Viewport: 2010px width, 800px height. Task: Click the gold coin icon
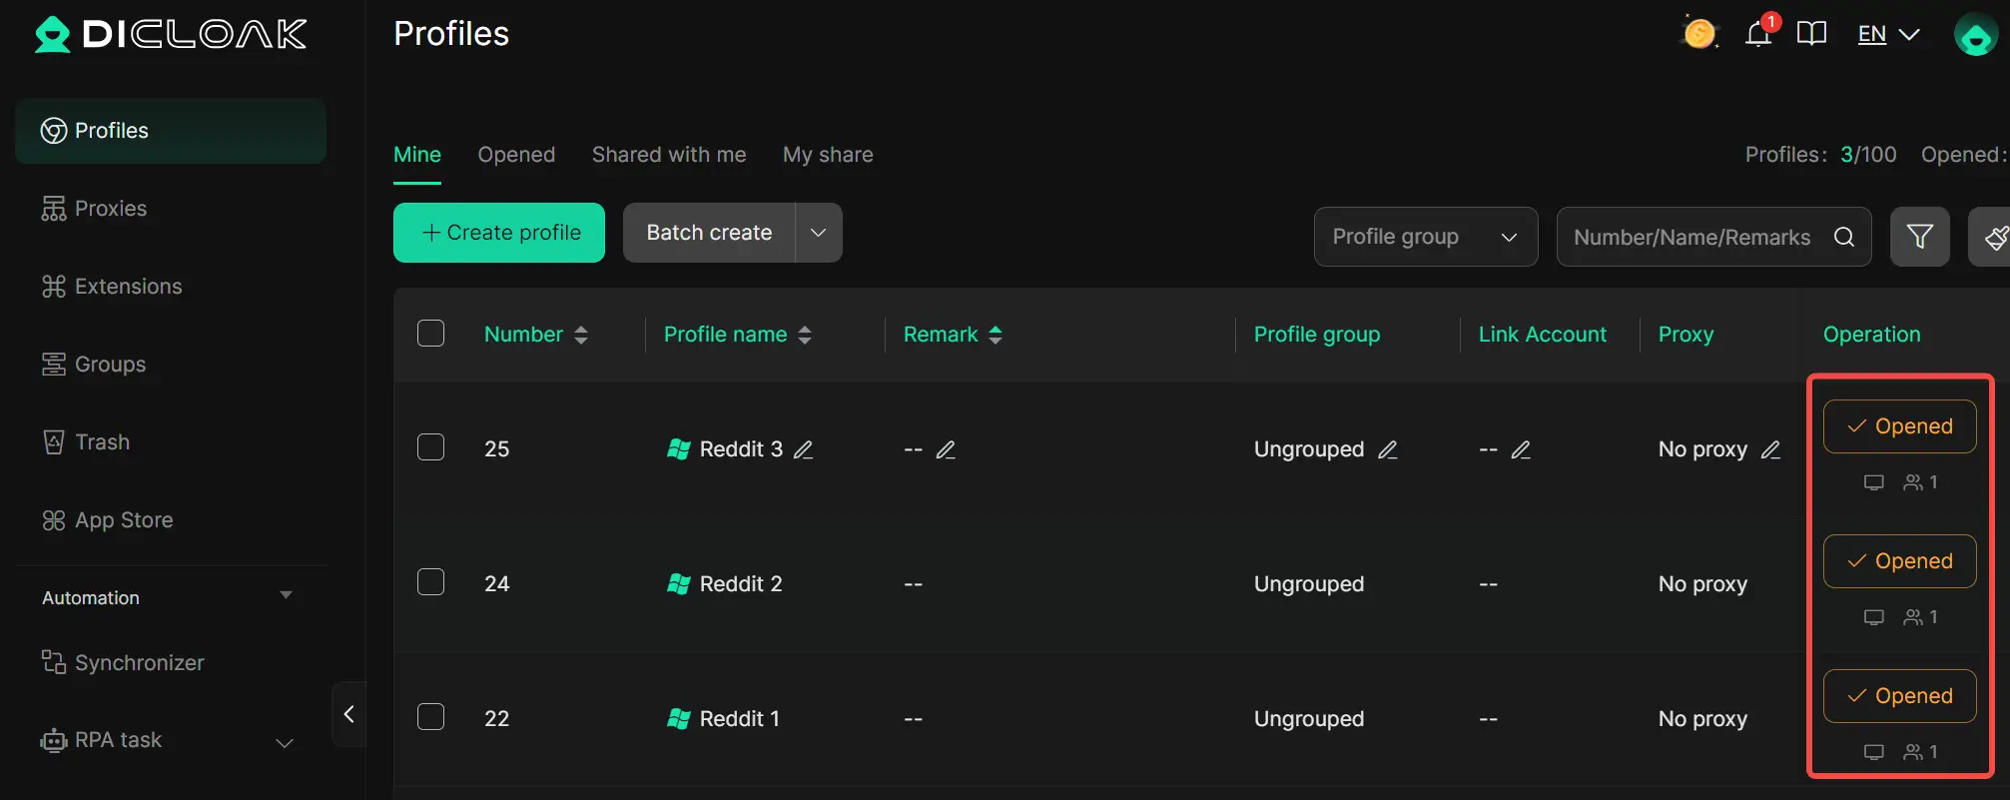tap(1698, 35)
